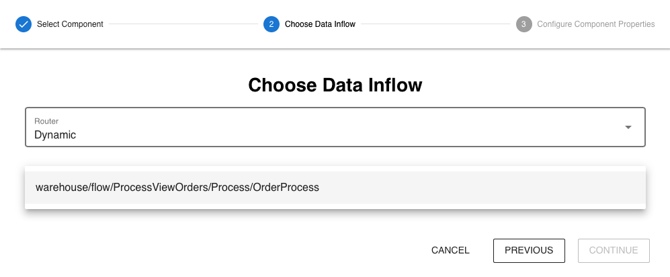Click the completed step checkmark icon
This screenshot has width=670, height=277.
[x=24, y=24]
